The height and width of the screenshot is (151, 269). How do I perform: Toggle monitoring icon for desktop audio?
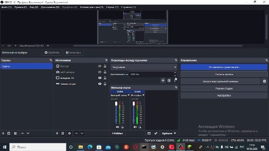(x=122, y=127)
